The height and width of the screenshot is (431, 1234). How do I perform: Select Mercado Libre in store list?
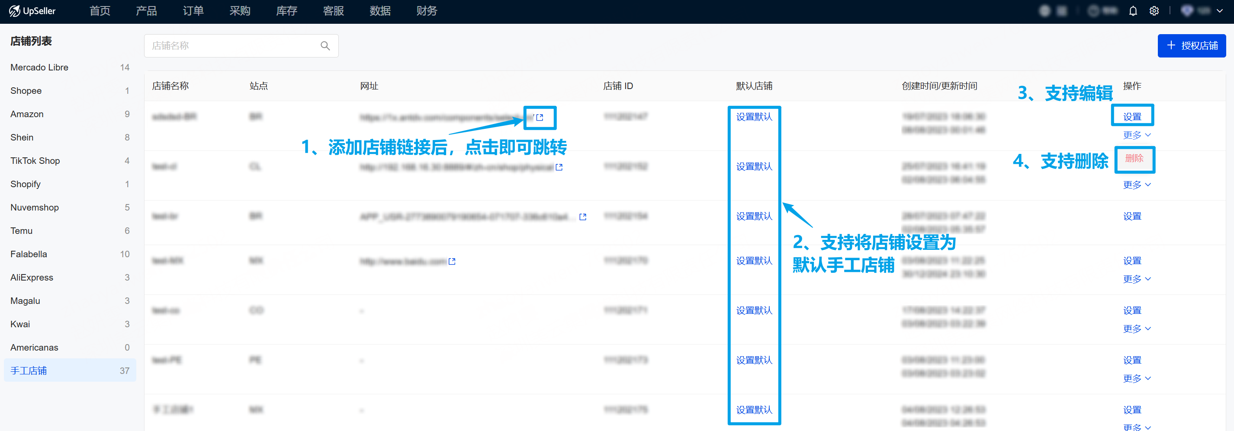click(x=39, y=67)
